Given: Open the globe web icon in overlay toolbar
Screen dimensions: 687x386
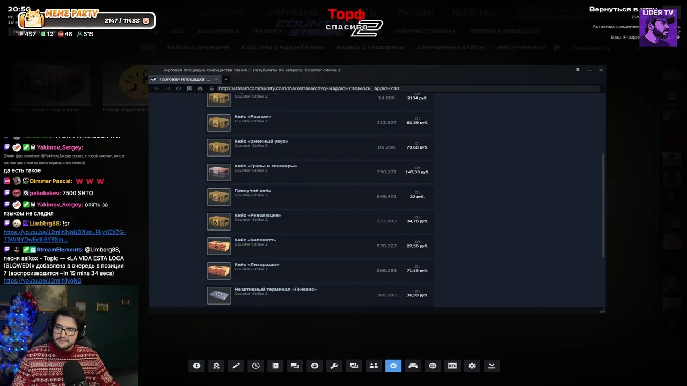Looking at the screenshot, I should tap(433, 366).
